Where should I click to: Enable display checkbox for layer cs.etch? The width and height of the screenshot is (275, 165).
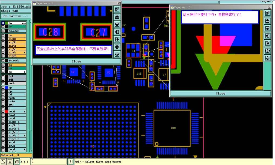3,31
